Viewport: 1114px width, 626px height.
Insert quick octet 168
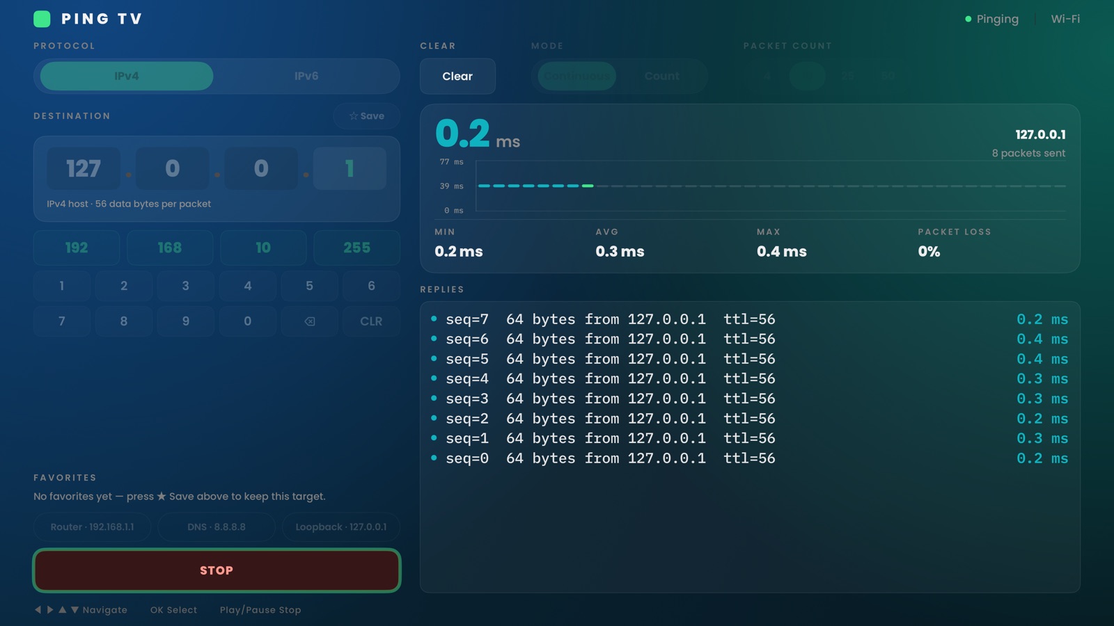point(170,248)
